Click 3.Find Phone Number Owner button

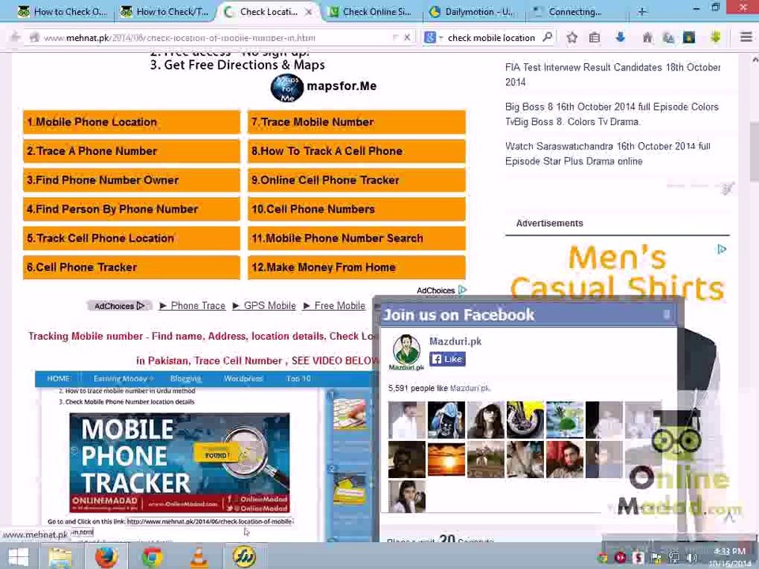point(131,180)
